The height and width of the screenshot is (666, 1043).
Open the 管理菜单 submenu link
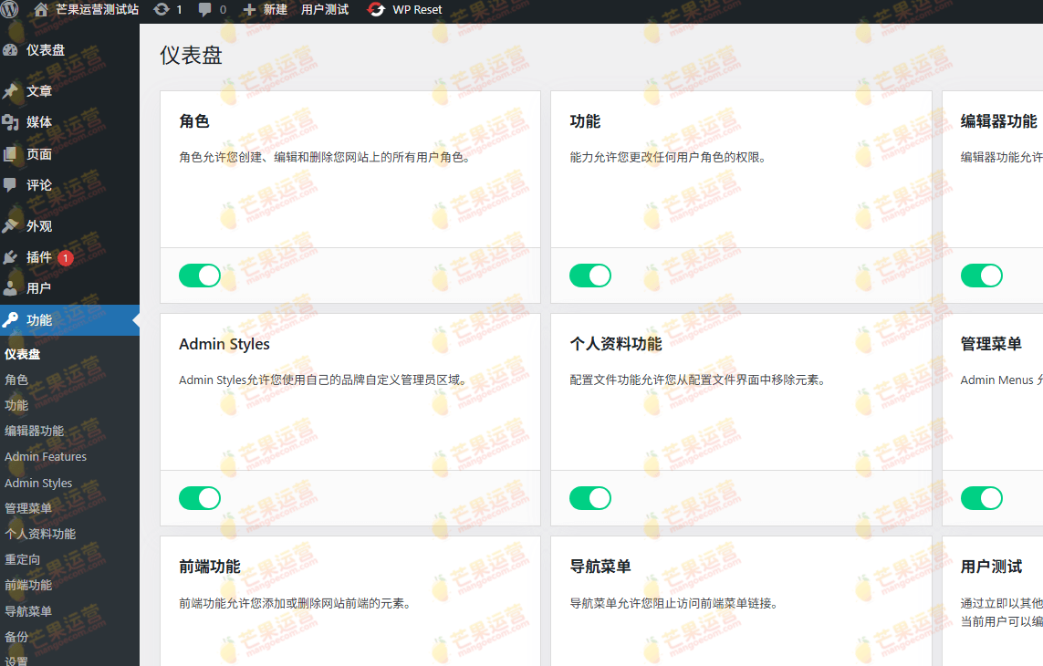(x=28, y=508)
